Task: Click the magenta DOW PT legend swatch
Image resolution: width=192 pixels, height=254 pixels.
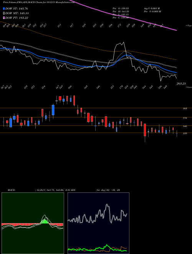Action: pos(4,18)
